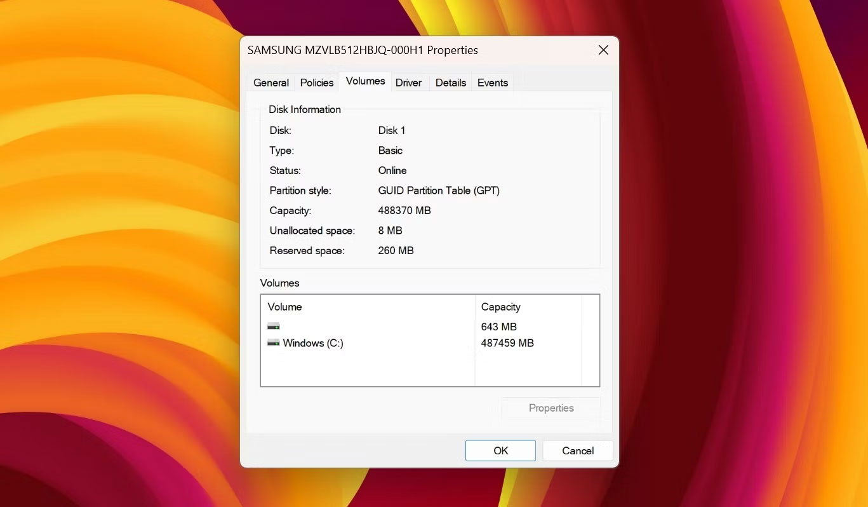This screenshot has height=507, width=868.
Task: Select the Windows (C:) volume row
Action: coord(420,343)
